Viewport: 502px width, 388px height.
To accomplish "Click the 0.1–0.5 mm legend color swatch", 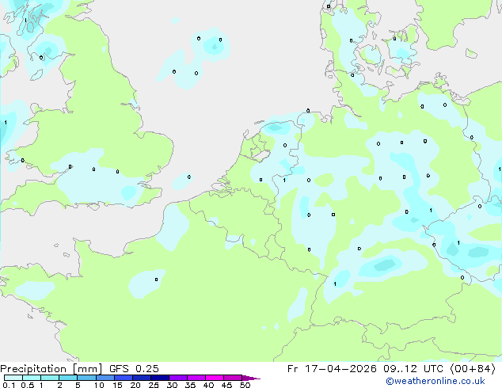I will pos(13,378).
